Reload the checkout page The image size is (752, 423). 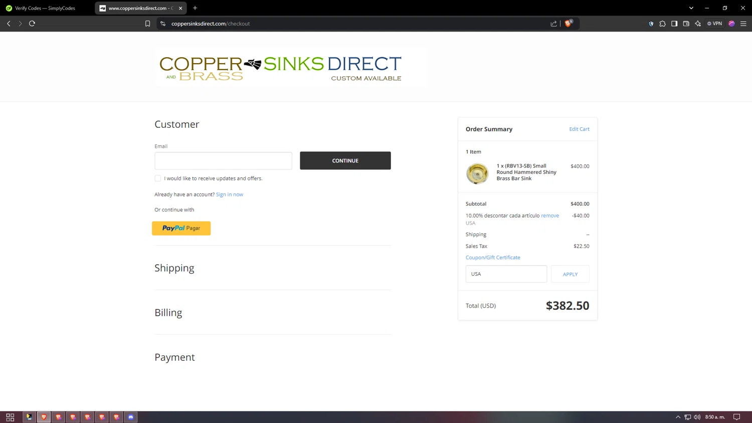click(x=32, y=24)
